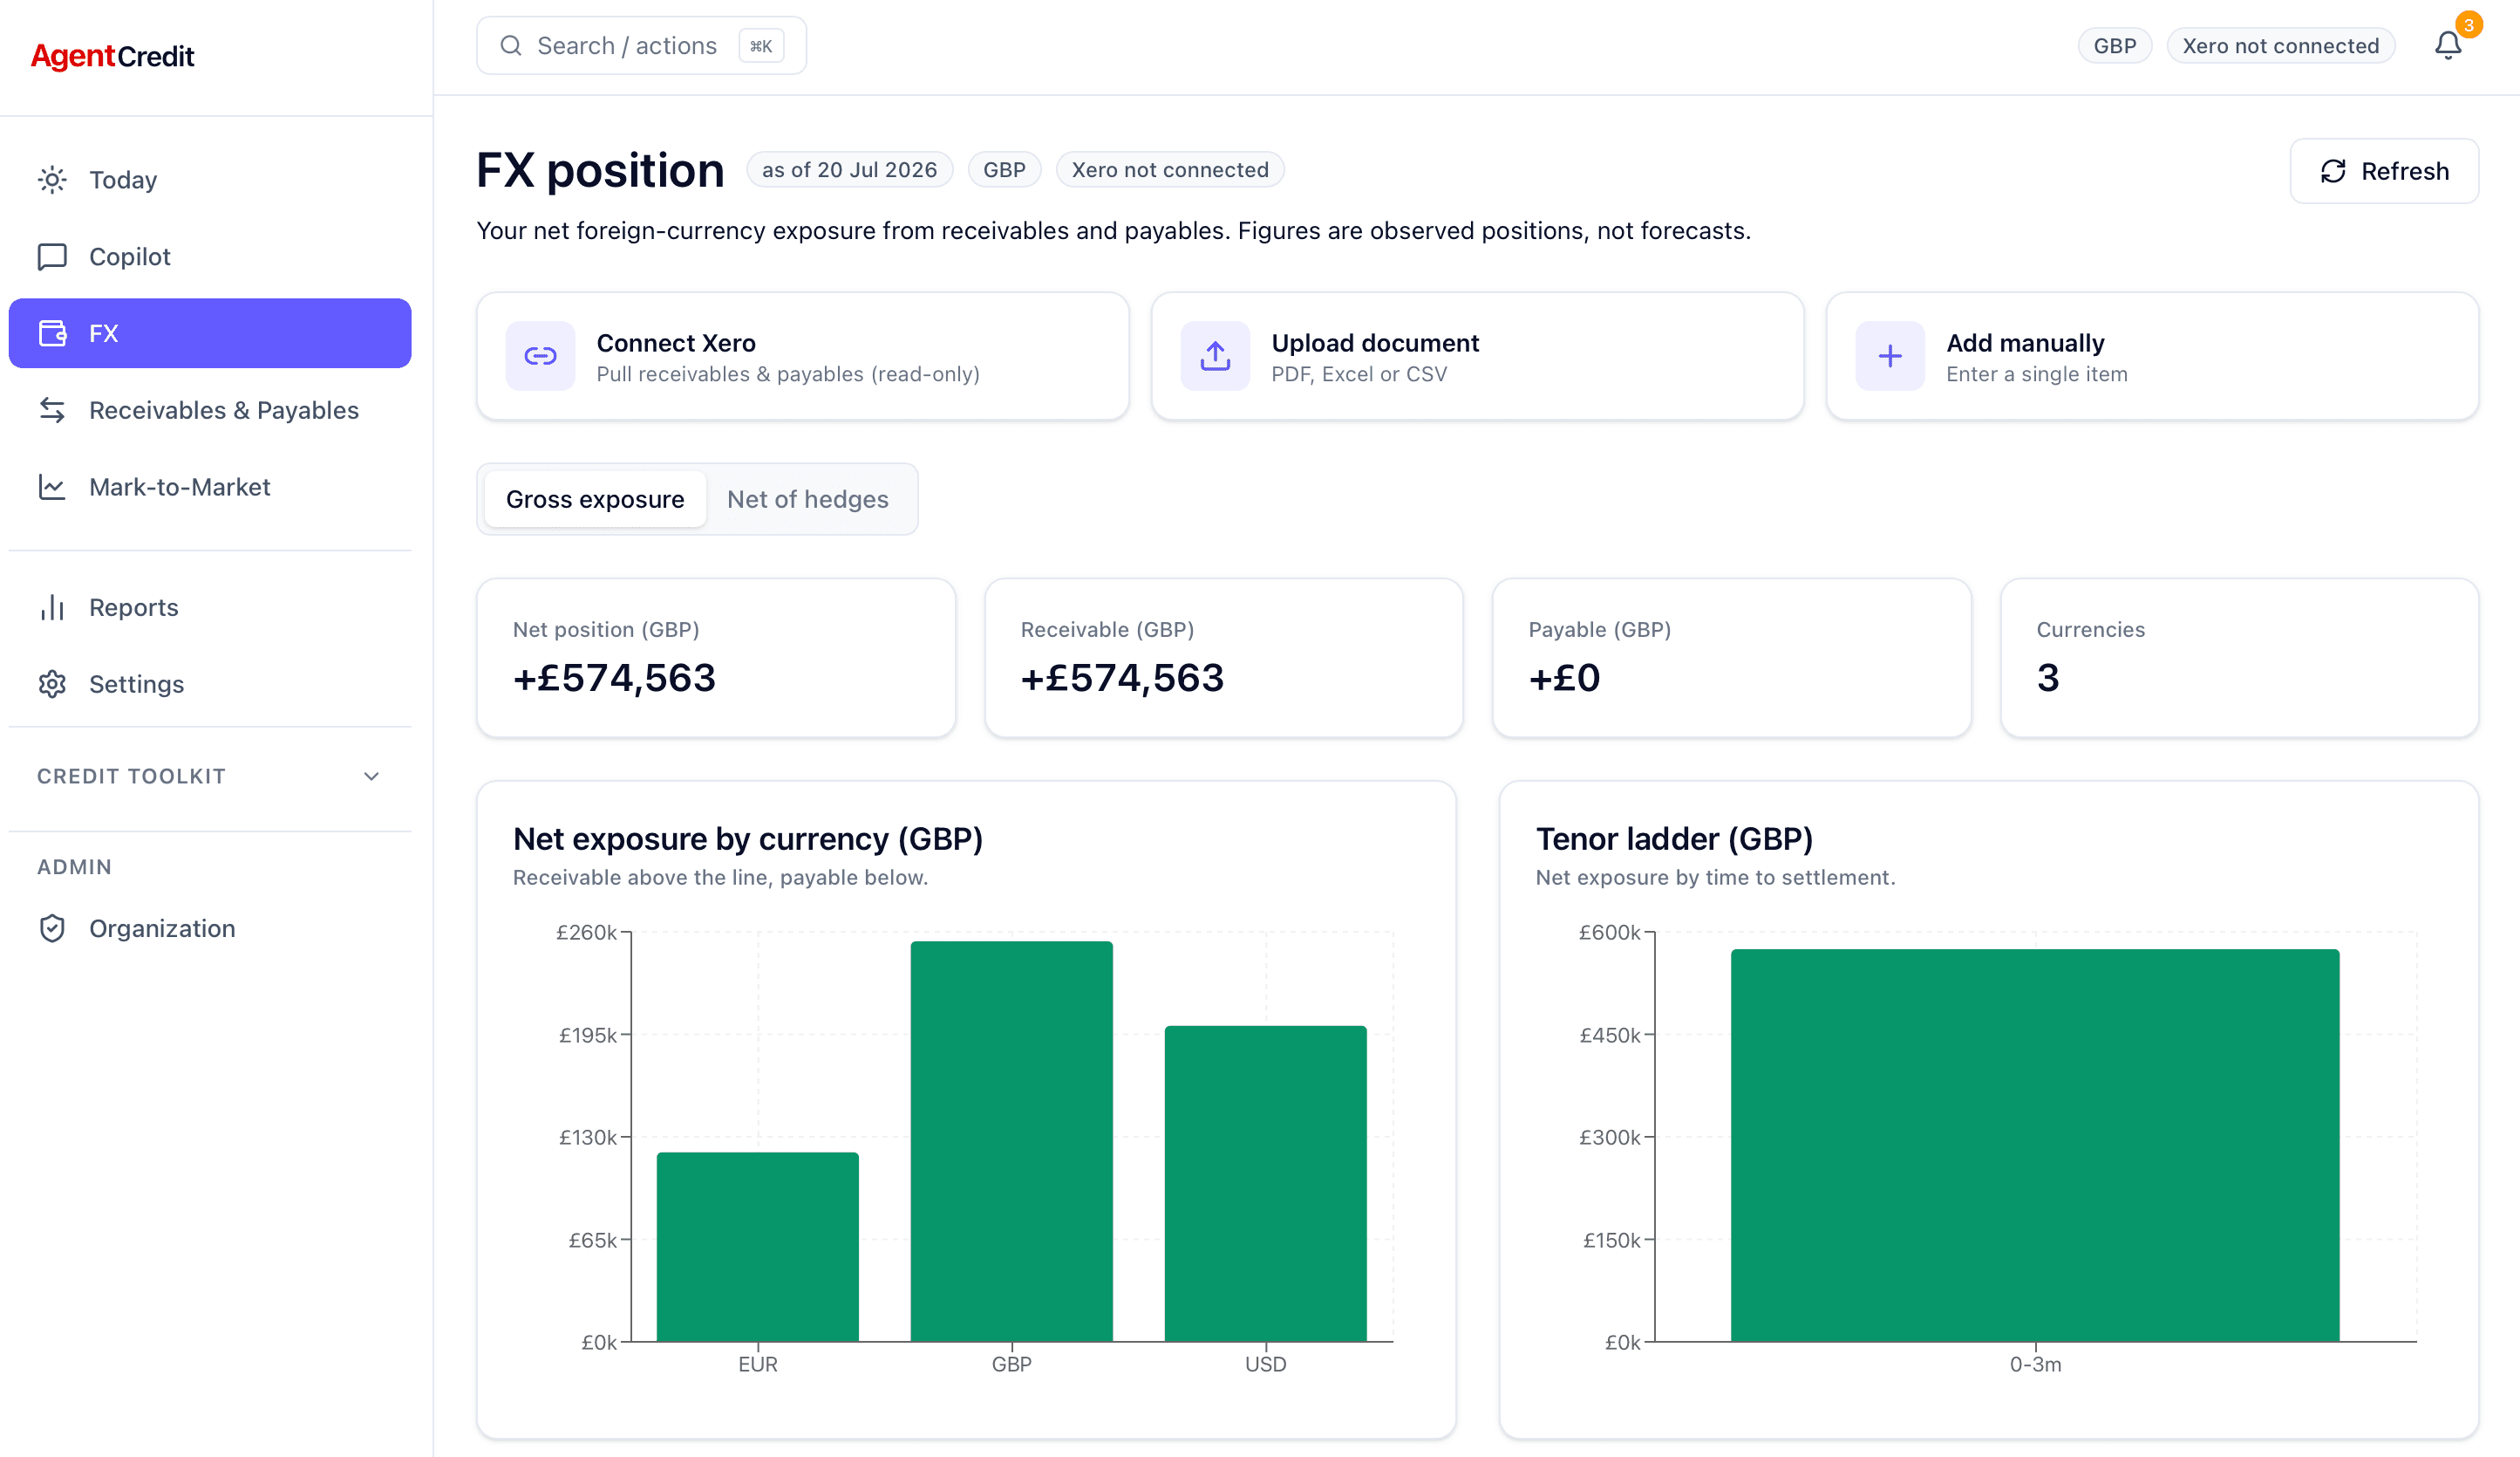Click the Xero not connected badge beside title
The height and width of the screenshot is (1457, 2520).
[1170, 170]
